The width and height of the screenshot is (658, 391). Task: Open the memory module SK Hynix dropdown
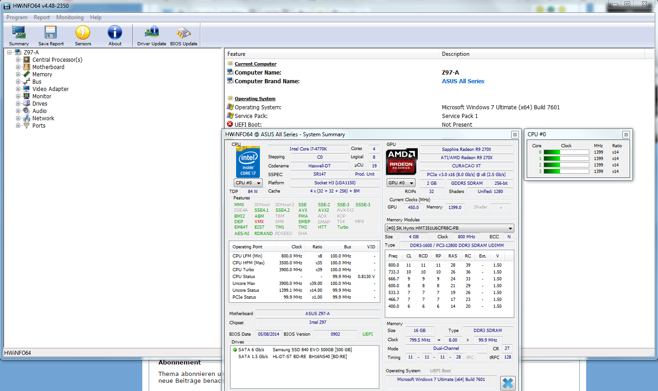(x=449, y=228)
